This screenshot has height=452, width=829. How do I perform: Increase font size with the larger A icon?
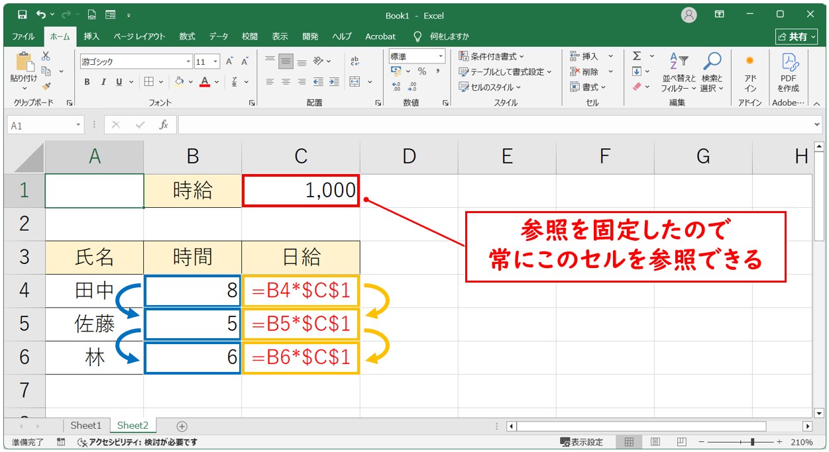click(229, 62)
